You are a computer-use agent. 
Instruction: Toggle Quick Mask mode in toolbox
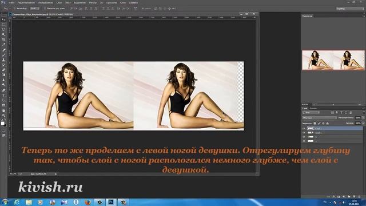3,130
